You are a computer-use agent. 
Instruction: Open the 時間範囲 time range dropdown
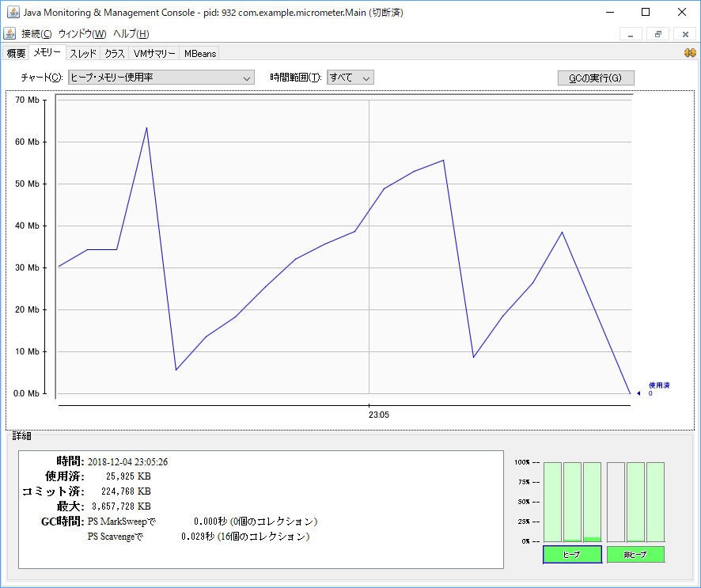tap(350, 78)
